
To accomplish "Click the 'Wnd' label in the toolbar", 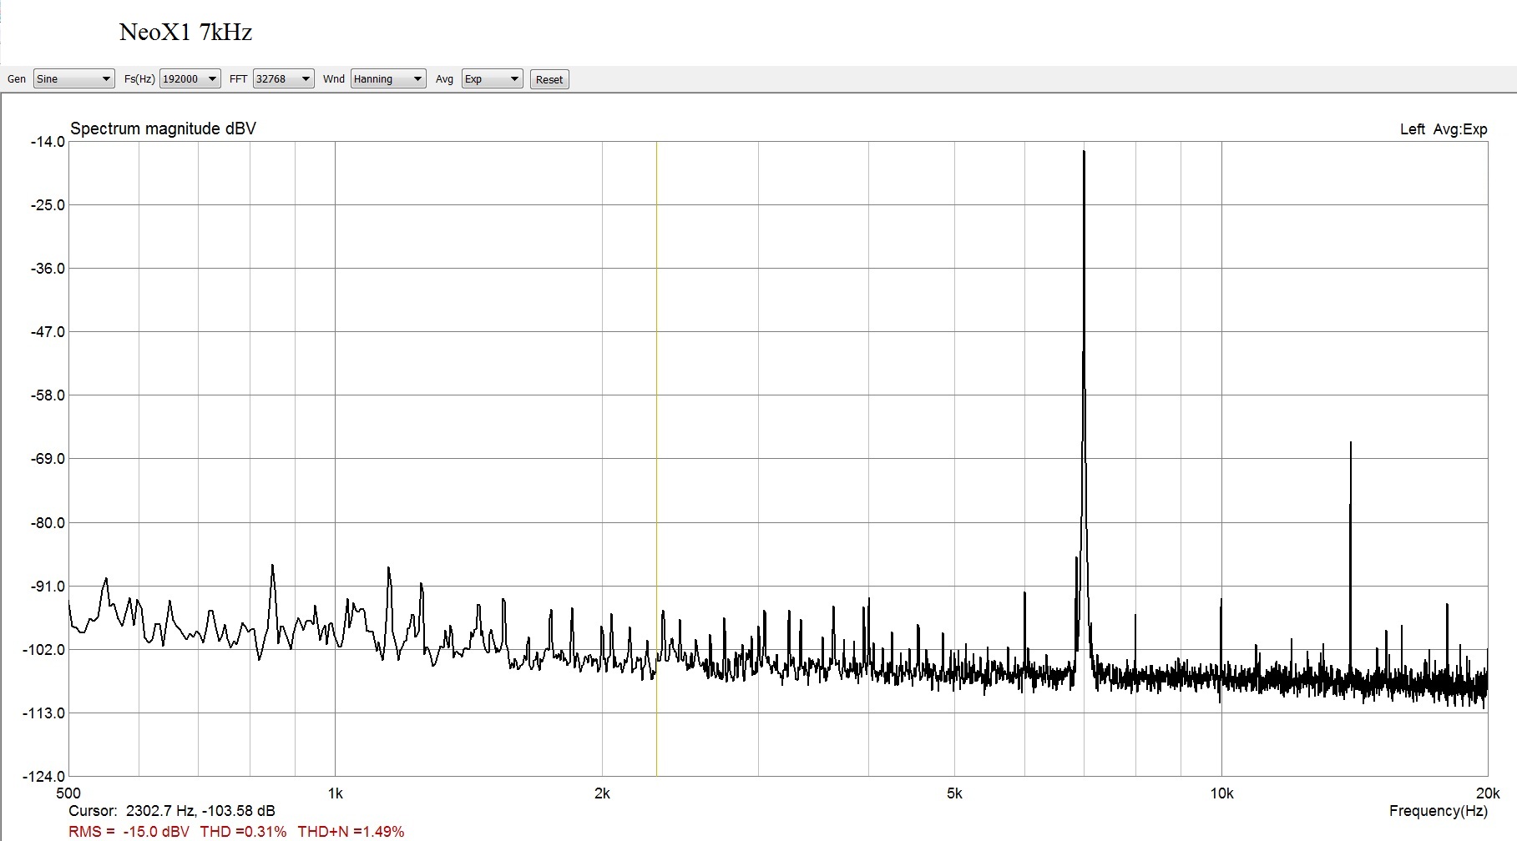I will click(x=334, y=79).
